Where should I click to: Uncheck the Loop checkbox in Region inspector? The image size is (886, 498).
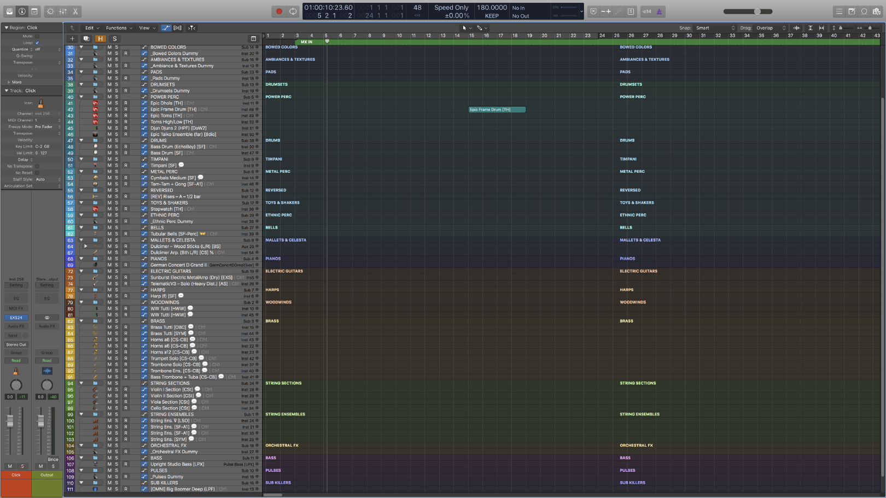pyautogui.click(x=37, y=43)
